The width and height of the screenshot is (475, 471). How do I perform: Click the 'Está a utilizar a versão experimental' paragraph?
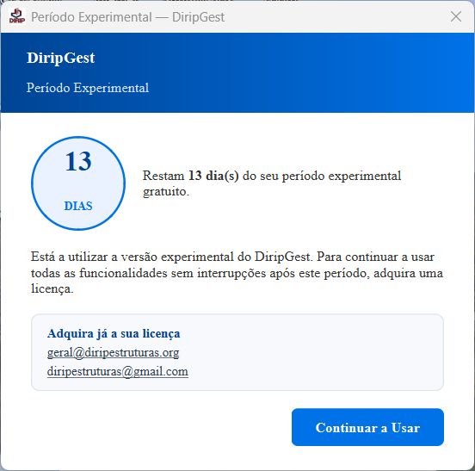[237, 272]
